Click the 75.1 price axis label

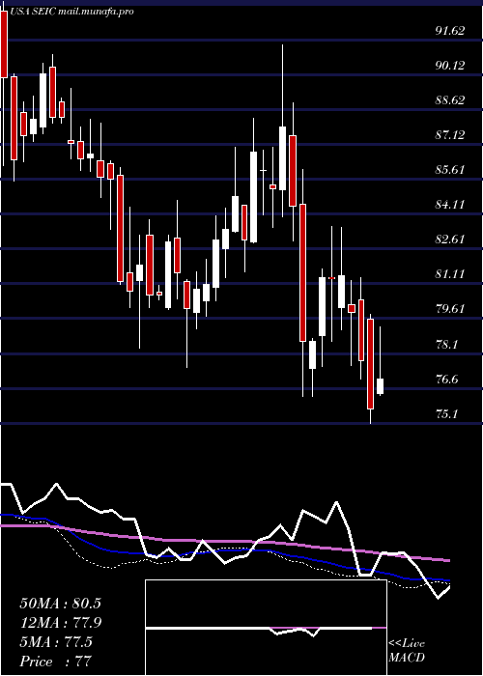(x=447, y=414)
